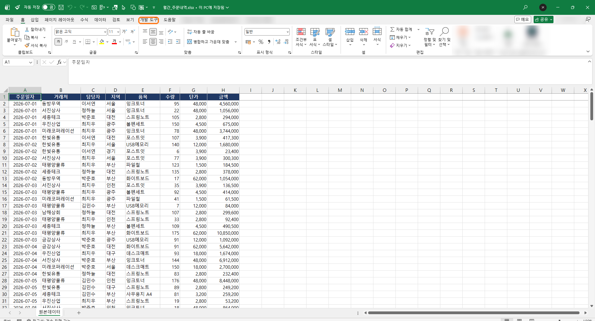Screen dimensions: 595x321
Task: Click the Comments (메모) button
Action: tap(522, 19)
